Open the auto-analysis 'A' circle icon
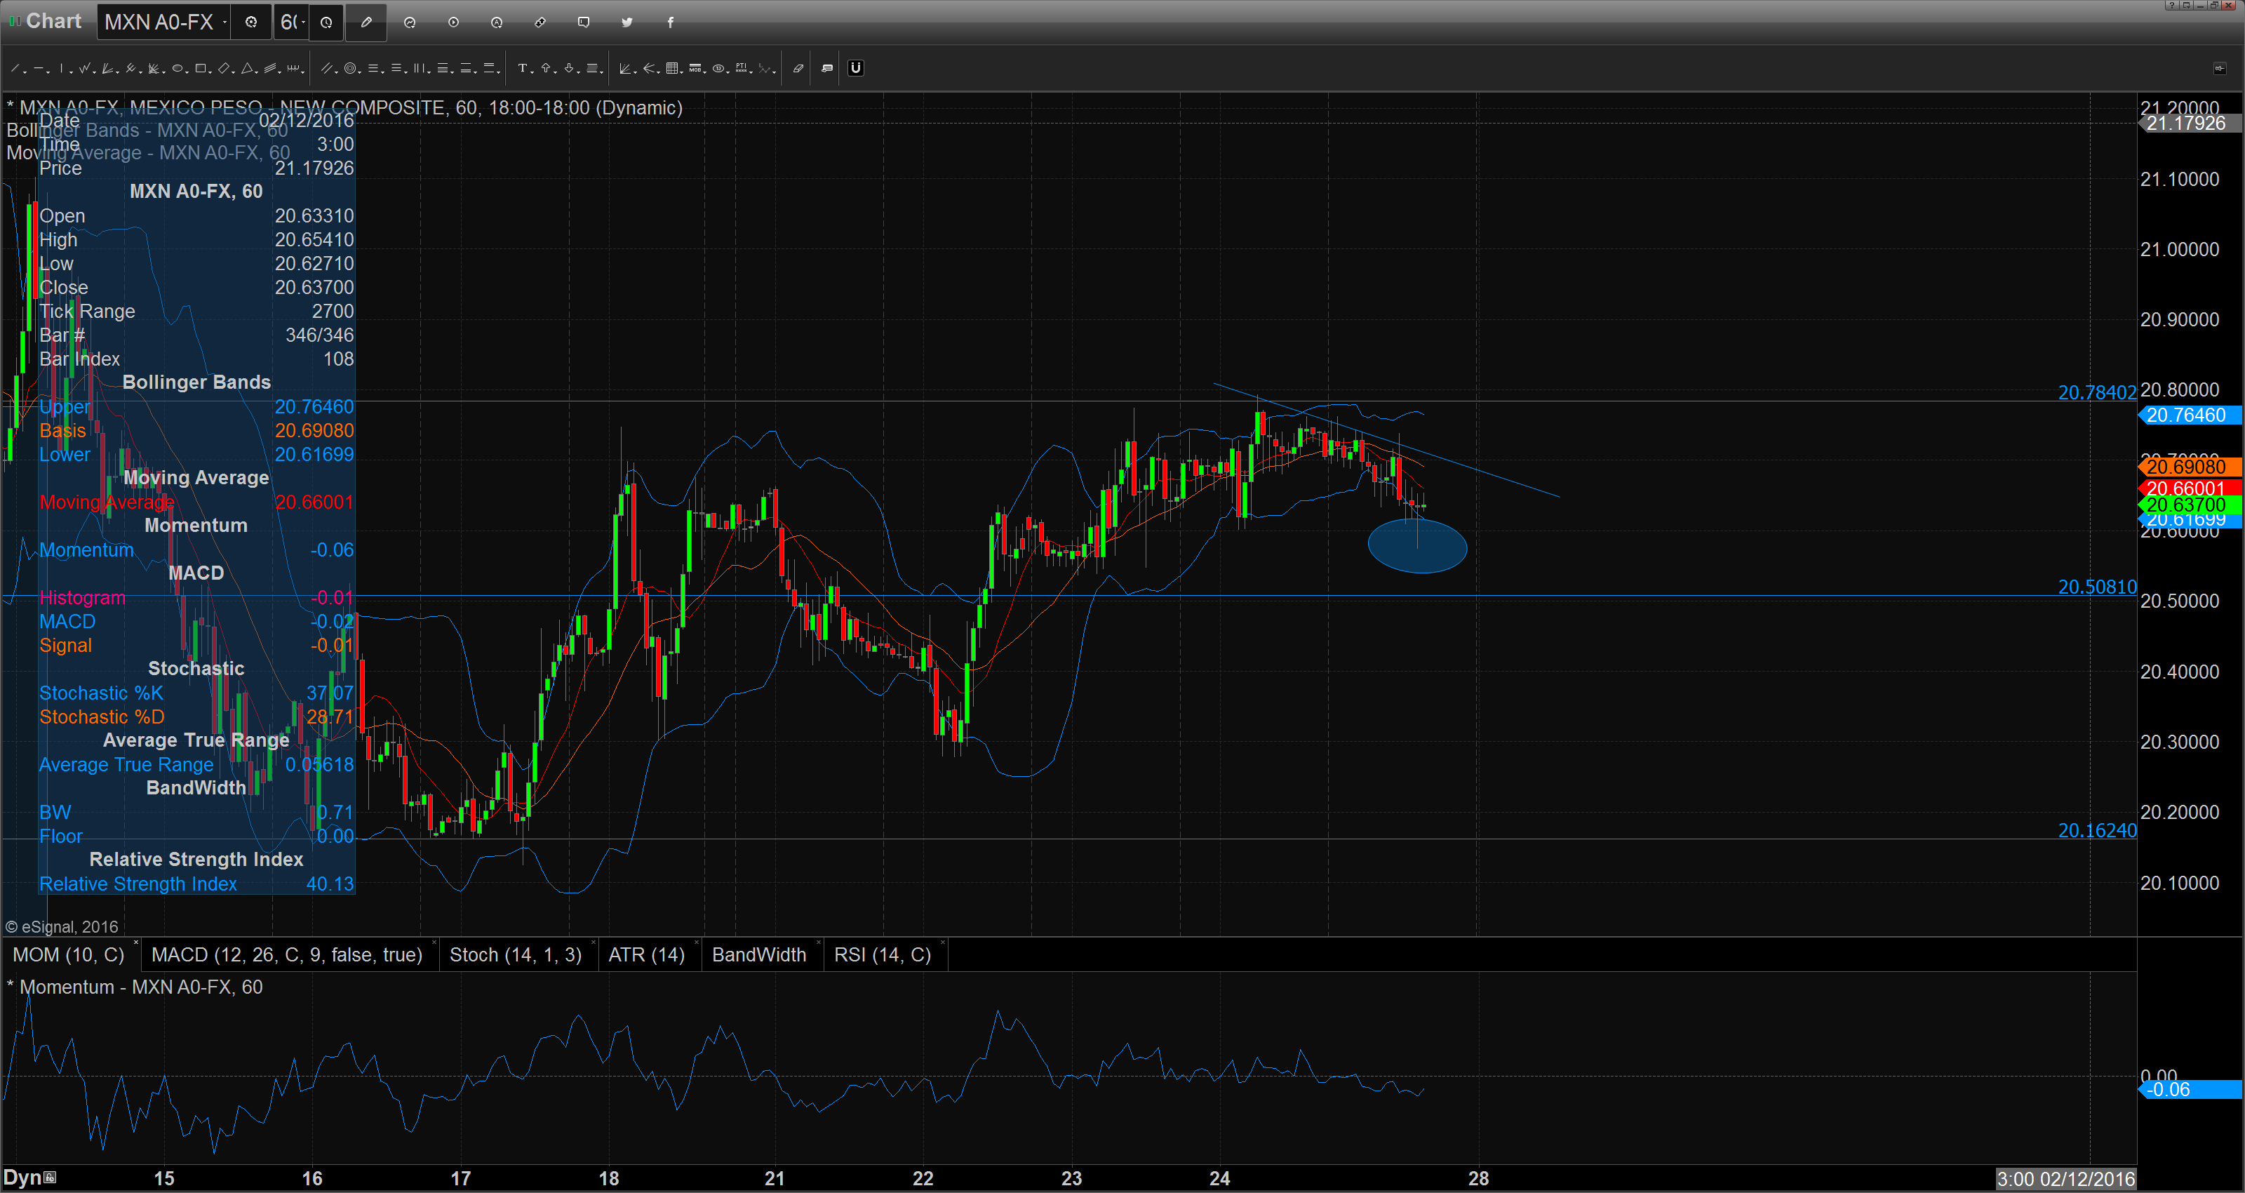This screenshot has height=1193, width=2245. pos(497,22)
